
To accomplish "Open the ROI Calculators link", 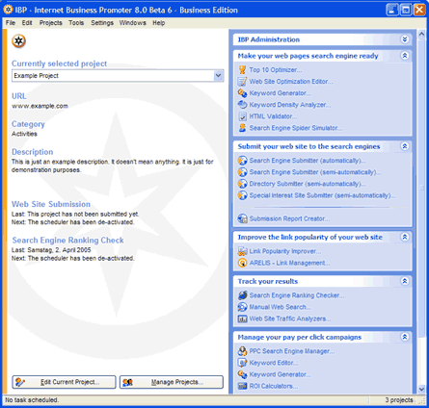I will [274, 386].
